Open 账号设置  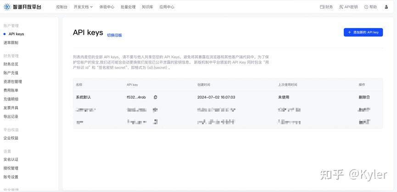(11, 177)
